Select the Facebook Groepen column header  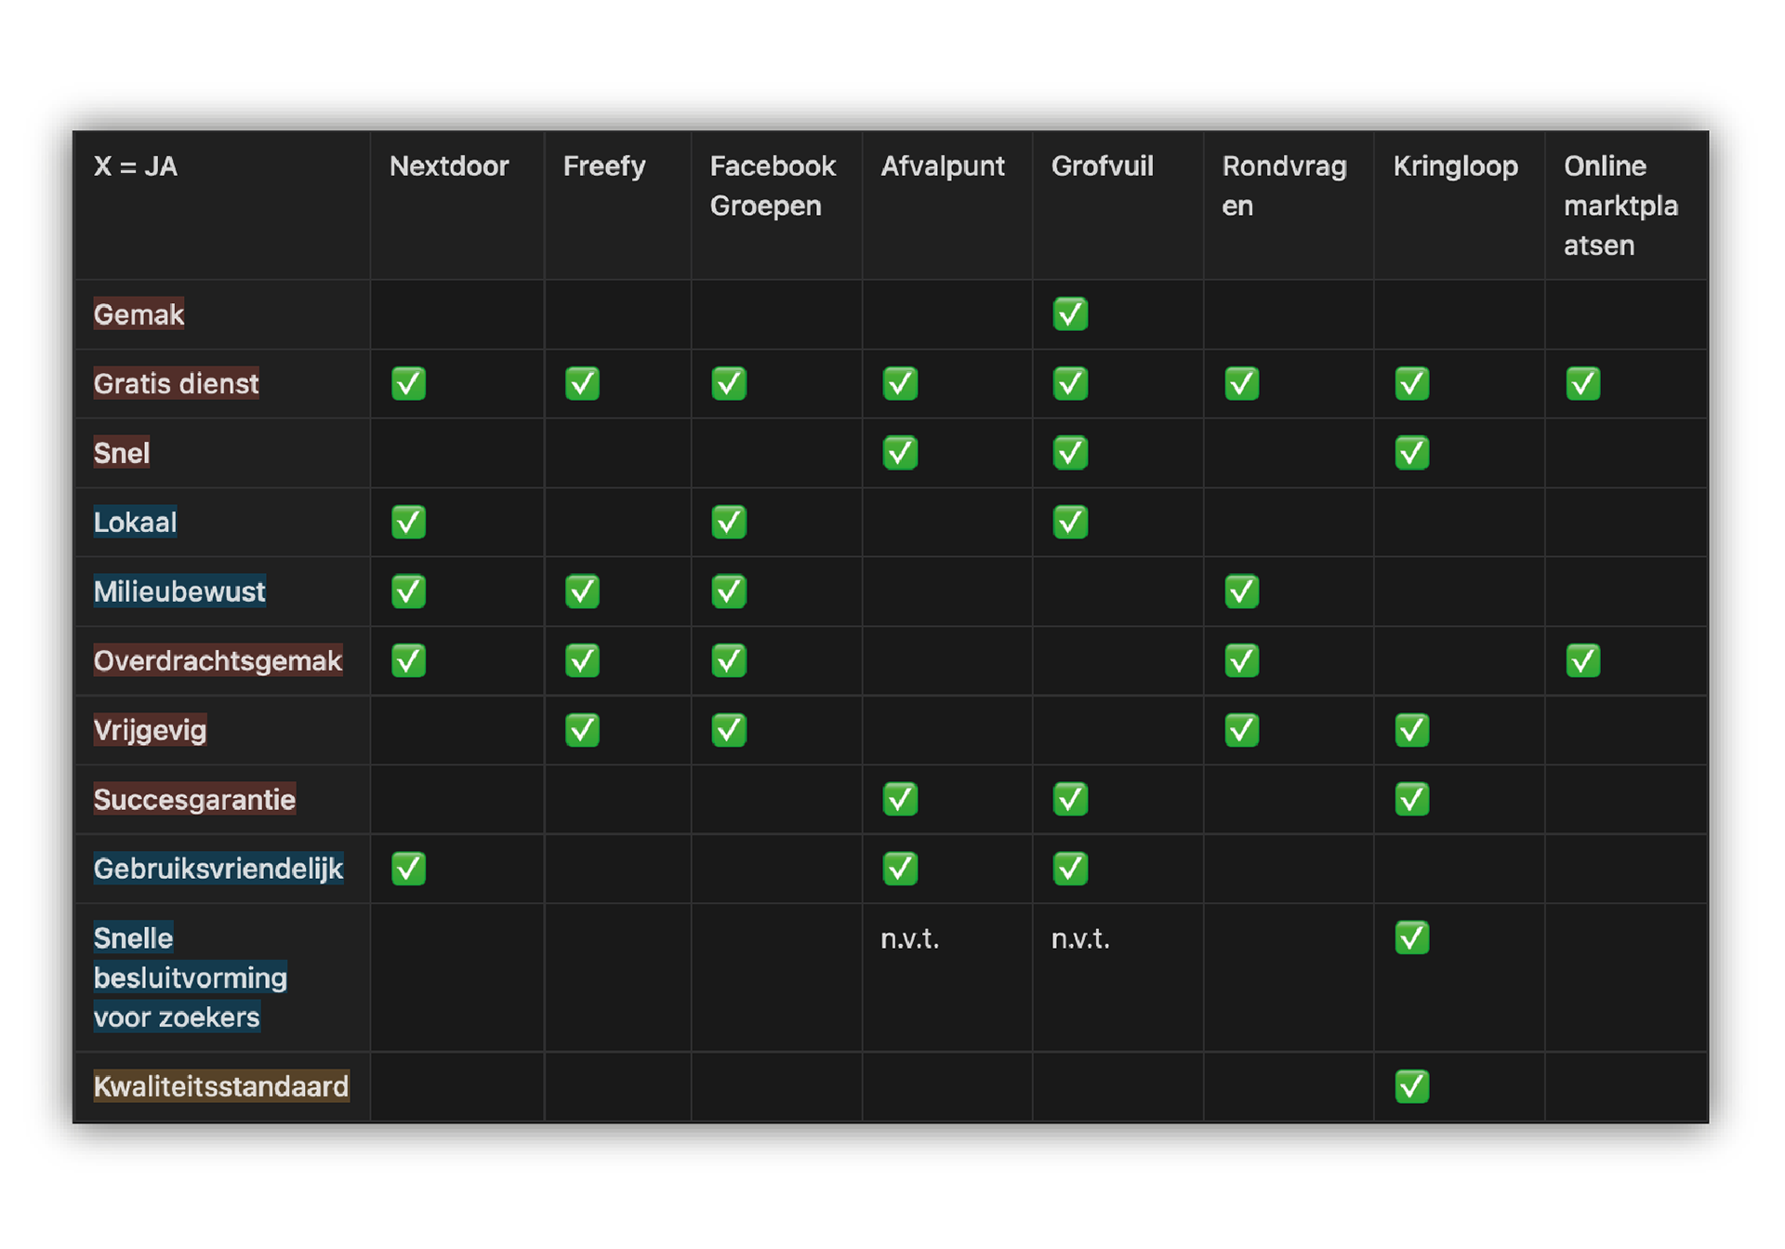point(772,186)
